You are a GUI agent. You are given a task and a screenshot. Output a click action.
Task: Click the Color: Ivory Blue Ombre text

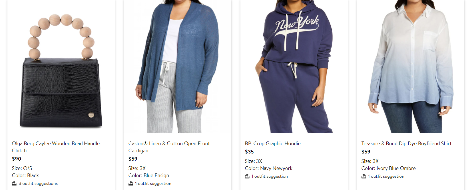389,168
